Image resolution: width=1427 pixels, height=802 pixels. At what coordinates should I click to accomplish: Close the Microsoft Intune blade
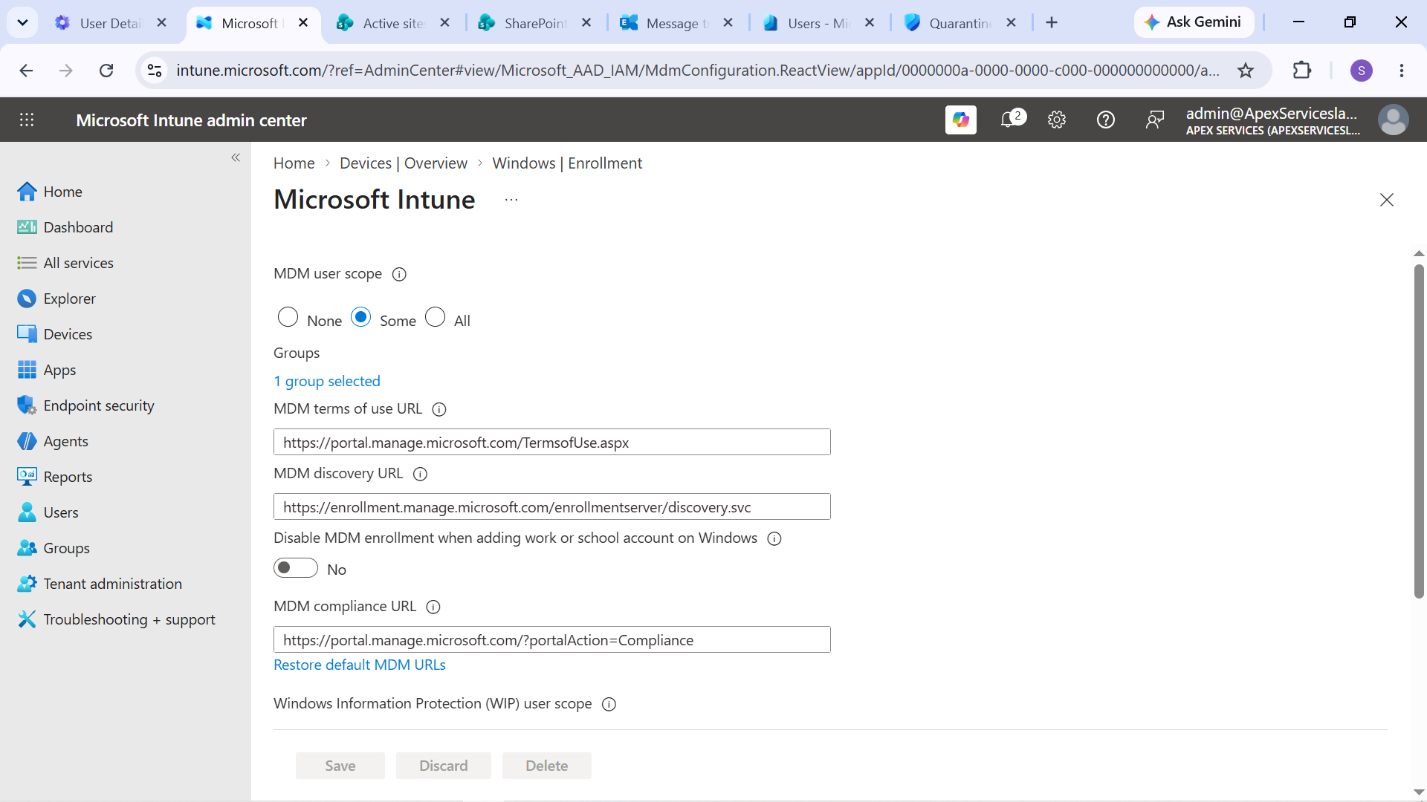pos(1386,200)
